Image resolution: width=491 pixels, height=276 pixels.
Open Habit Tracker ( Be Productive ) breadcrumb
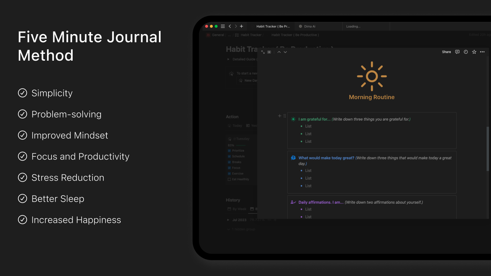tap(295, 35)
